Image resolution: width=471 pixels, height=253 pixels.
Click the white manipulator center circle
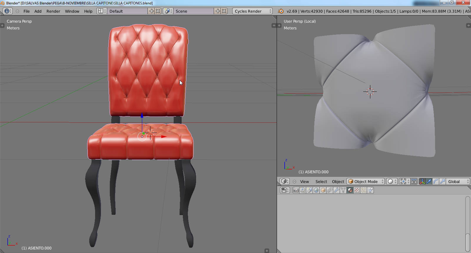click(142, 137)
